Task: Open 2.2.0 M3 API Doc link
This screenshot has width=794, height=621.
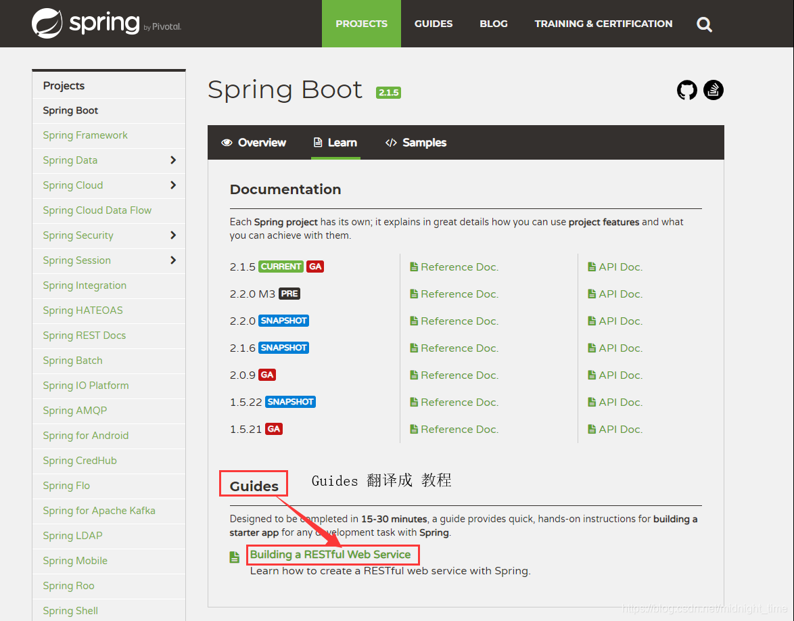Action: coord(620,294)
